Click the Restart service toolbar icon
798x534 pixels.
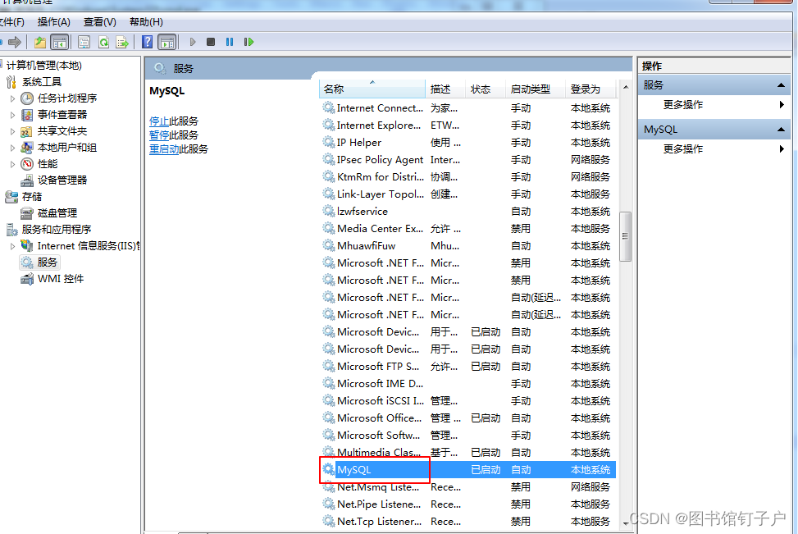tap(249, 42)
